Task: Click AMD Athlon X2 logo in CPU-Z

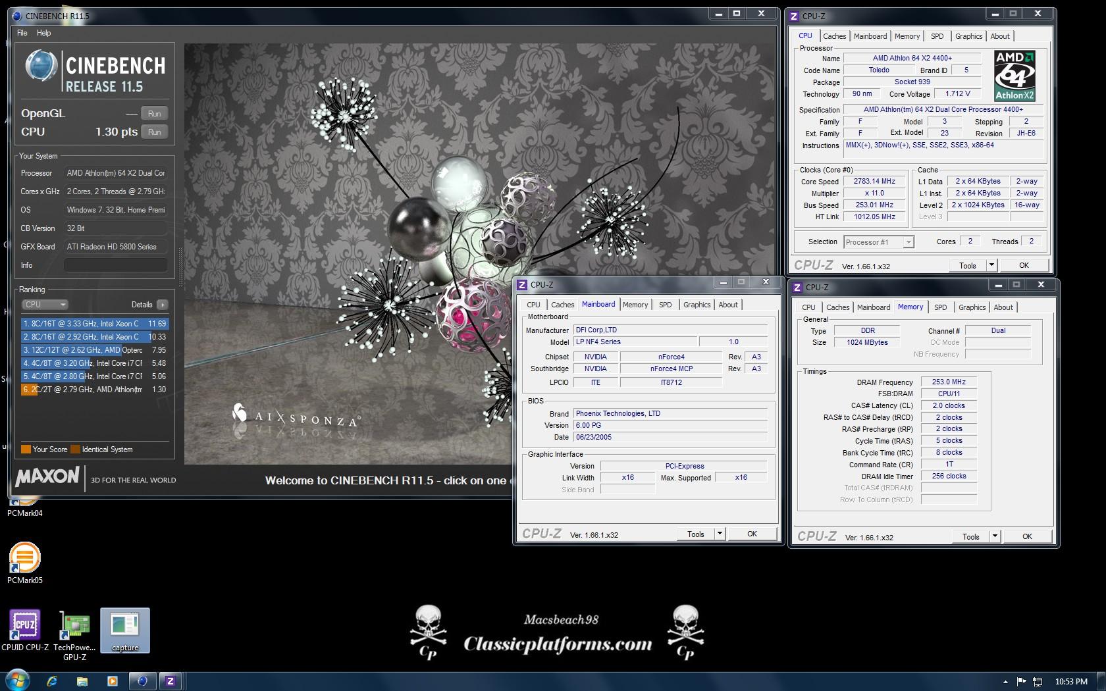Action: pos(1014,76)
